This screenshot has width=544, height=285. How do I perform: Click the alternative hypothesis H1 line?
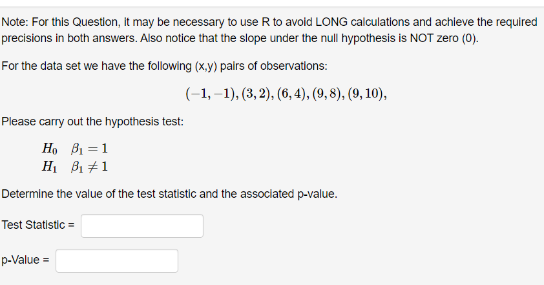coord(75,167)
